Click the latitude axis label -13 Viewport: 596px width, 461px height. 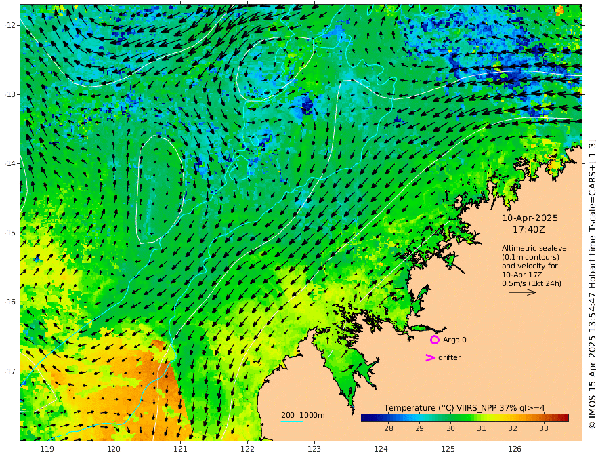click(x=10, y=94)
